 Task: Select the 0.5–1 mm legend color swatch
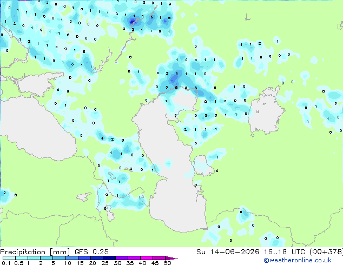(x=22, y=258)
